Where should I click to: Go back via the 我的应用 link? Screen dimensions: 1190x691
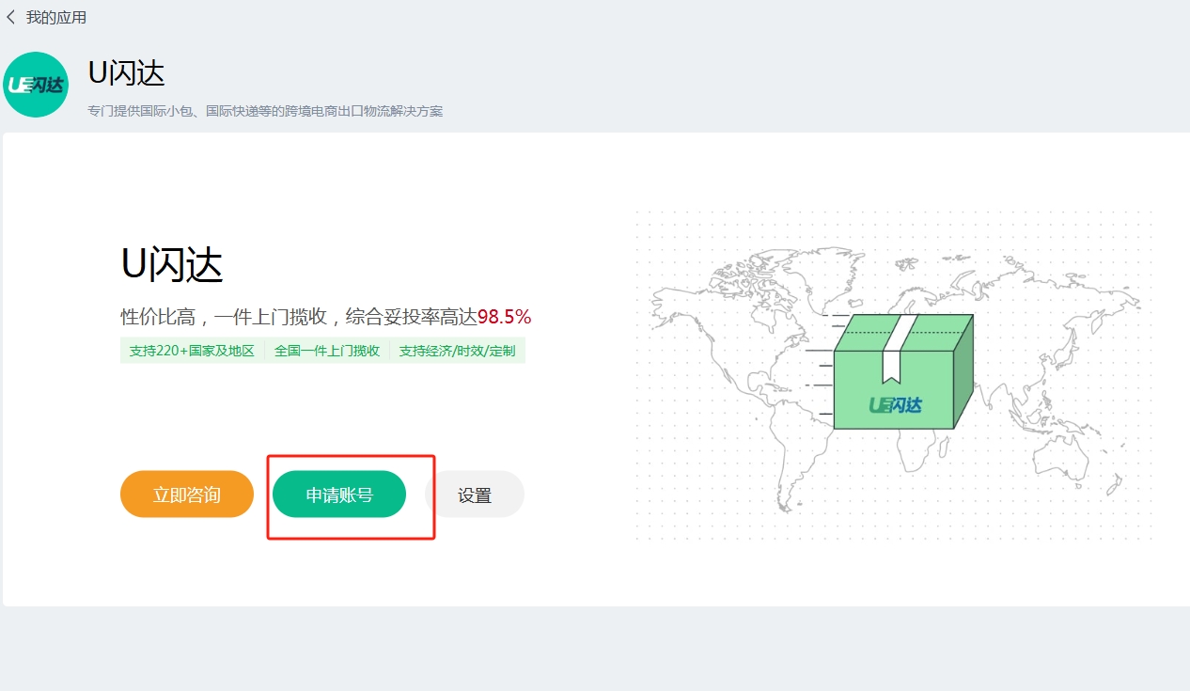pos(56,18)
